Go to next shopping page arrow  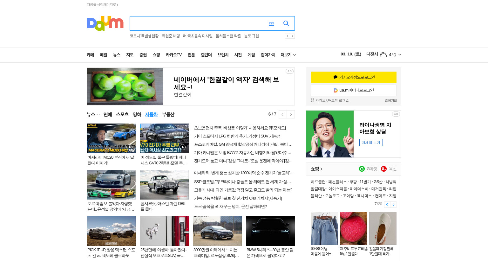point(393,205)
